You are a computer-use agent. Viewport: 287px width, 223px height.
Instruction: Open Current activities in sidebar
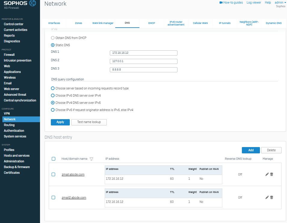tap(16, 30)
